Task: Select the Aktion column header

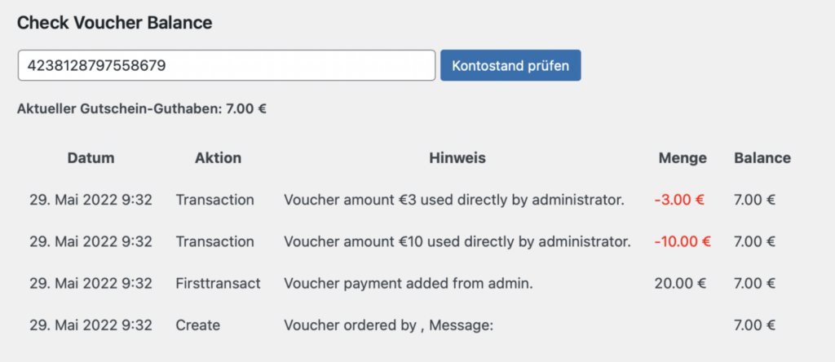Action: pyautogui.click(x=219, y=157)
